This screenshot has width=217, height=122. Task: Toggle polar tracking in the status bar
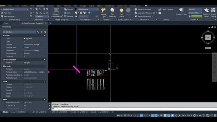point(141,115)
